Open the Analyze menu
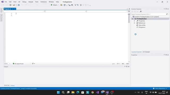This screenshot has height=95, width=170. [31, 2]
